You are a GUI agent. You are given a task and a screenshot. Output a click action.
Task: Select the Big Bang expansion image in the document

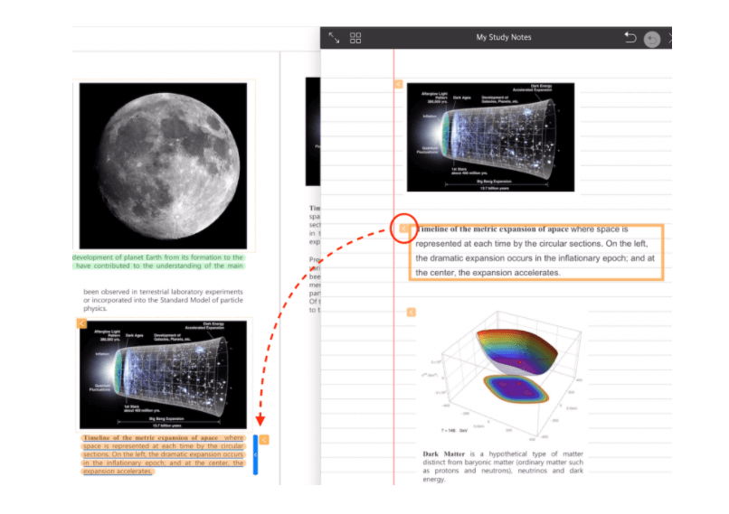pyautogui.click(x=163, y=374)
